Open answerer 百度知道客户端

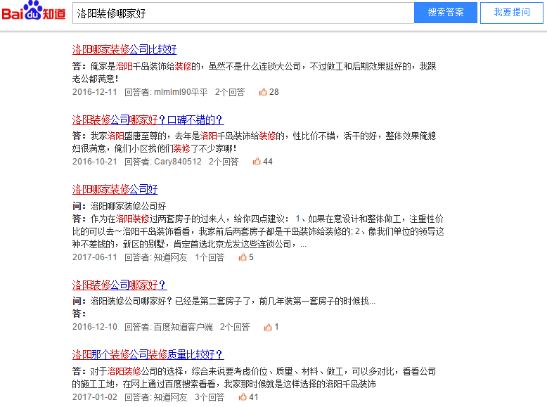pos(183,327)
